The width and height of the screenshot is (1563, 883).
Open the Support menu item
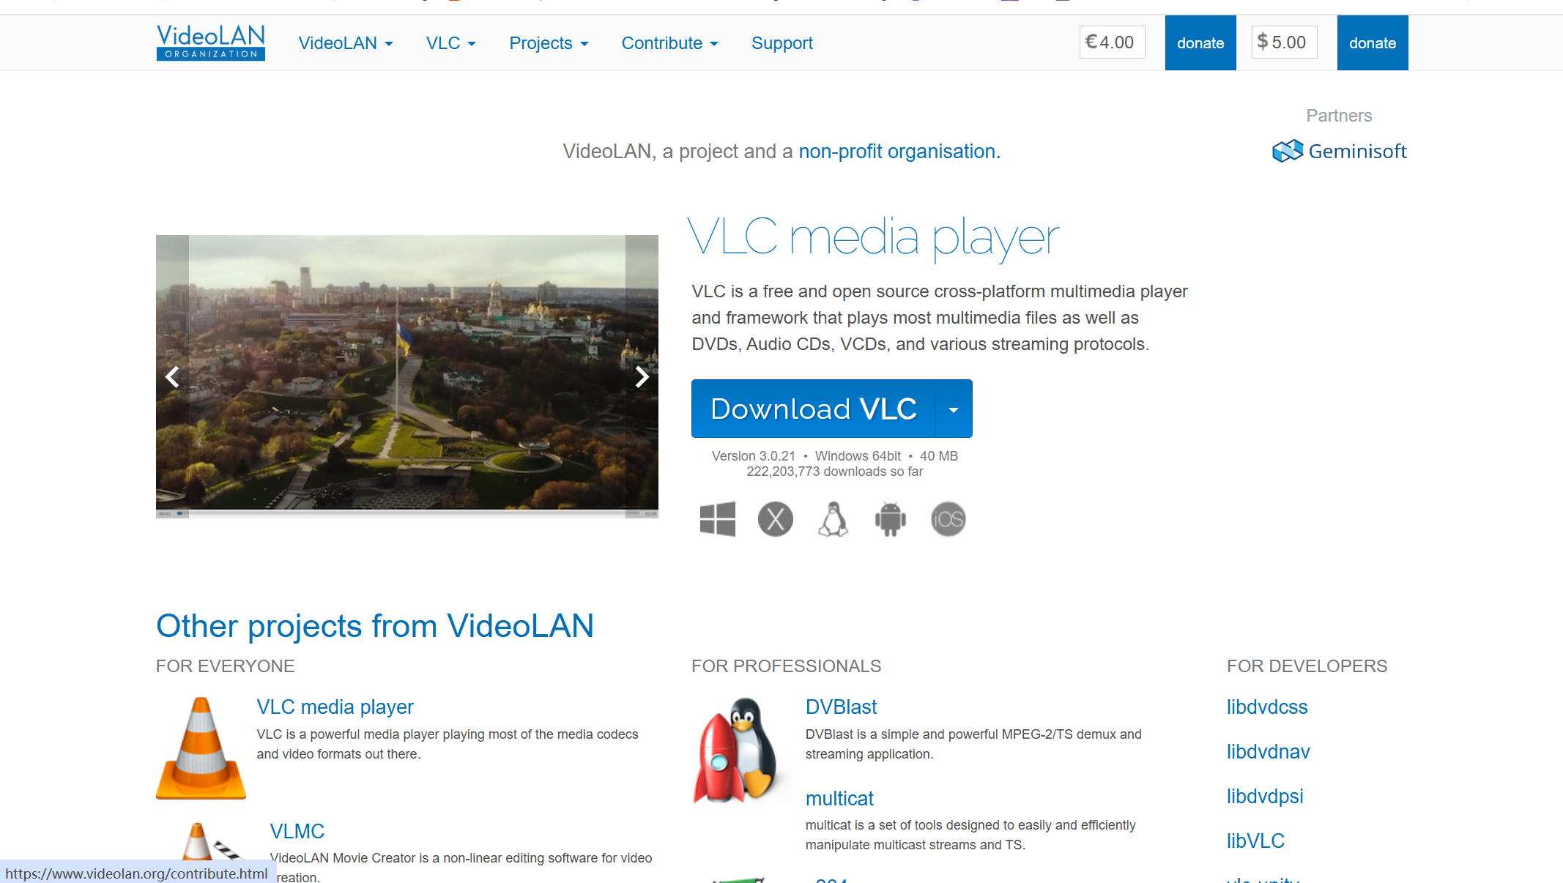[x=782, y=43]
